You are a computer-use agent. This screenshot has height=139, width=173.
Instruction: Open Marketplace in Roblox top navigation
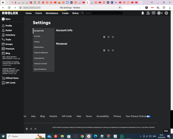52,13
